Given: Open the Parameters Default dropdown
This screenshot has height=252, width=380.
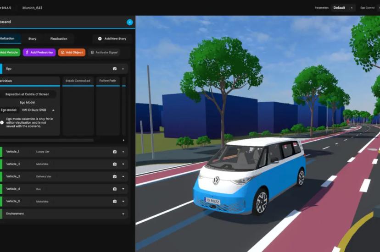Looking at the screenshot, I should 343,8.
